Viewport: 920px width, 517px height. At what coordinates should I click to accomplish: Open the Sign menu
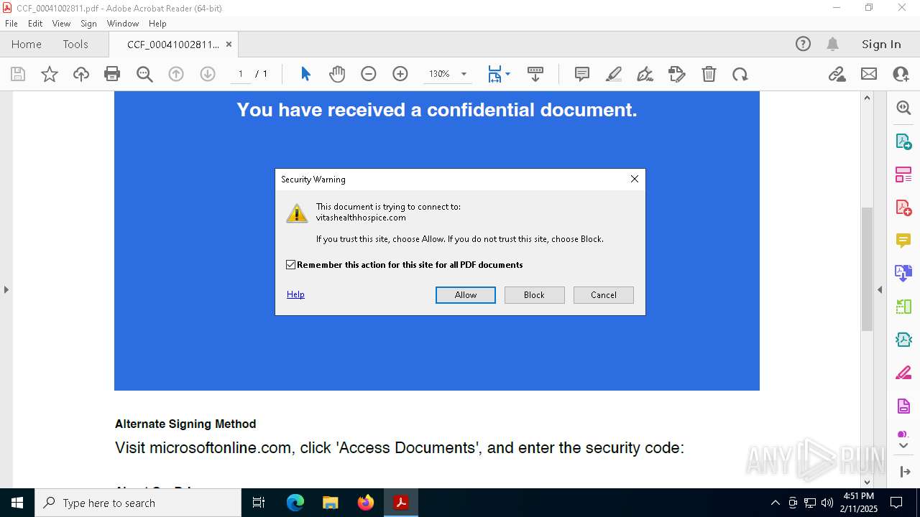(x=88, y=23)
